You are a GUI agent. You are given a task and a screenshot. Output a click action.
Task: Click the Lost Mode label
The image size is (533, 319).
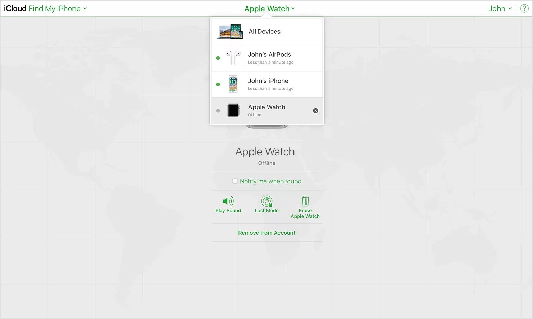(x=267, y=211)
